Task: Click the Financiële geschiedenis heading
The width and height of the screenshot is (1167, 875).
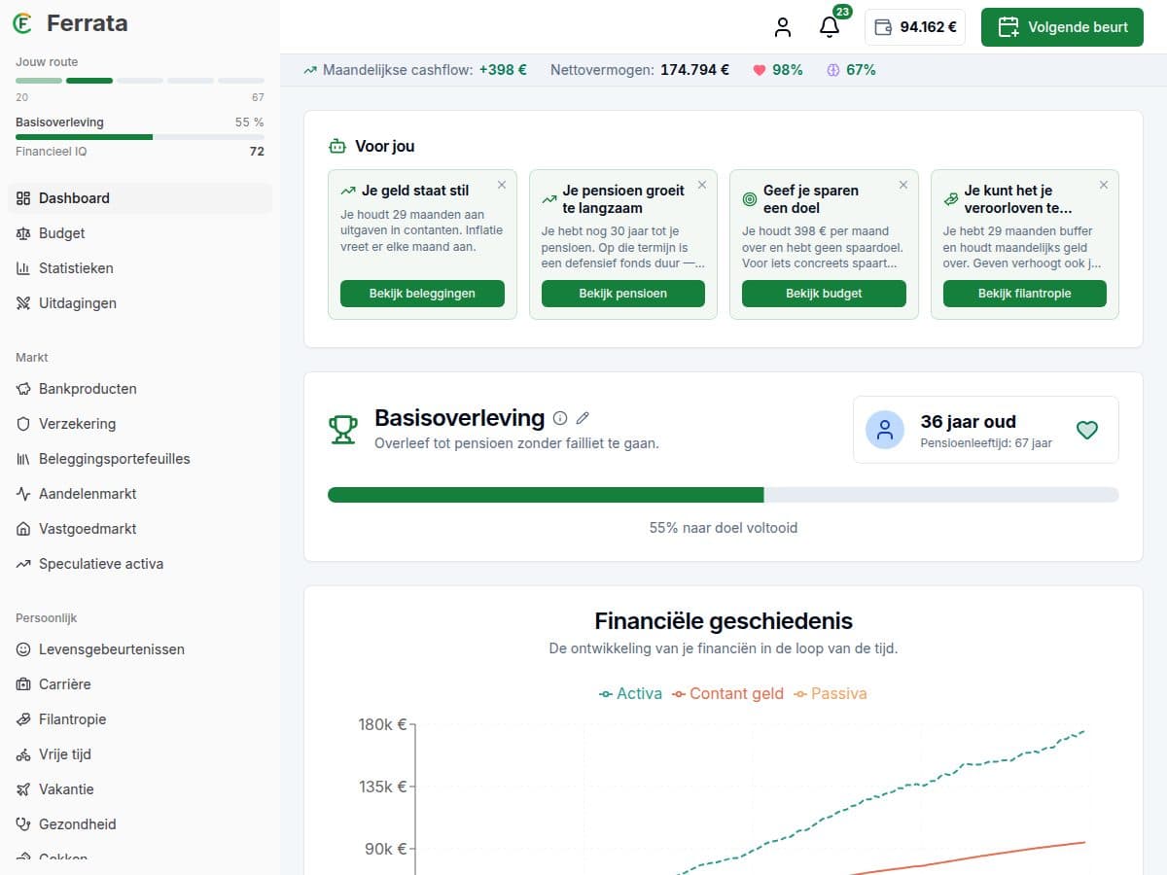Action: pyautogui.click(x=724, y=621)
